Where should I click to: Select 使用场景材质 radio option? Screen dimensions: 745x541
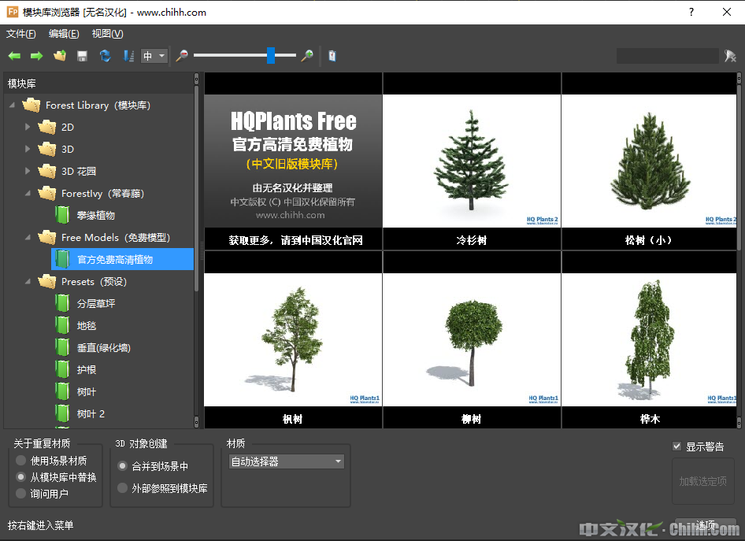pyautogui.click(x=21, y=461)
